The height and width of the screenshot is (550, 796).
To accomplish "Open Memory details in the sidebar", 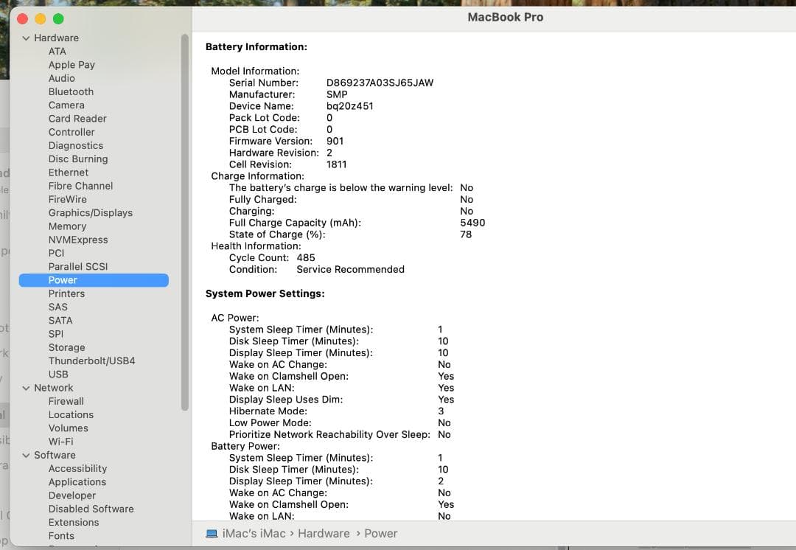I will 67,226.
